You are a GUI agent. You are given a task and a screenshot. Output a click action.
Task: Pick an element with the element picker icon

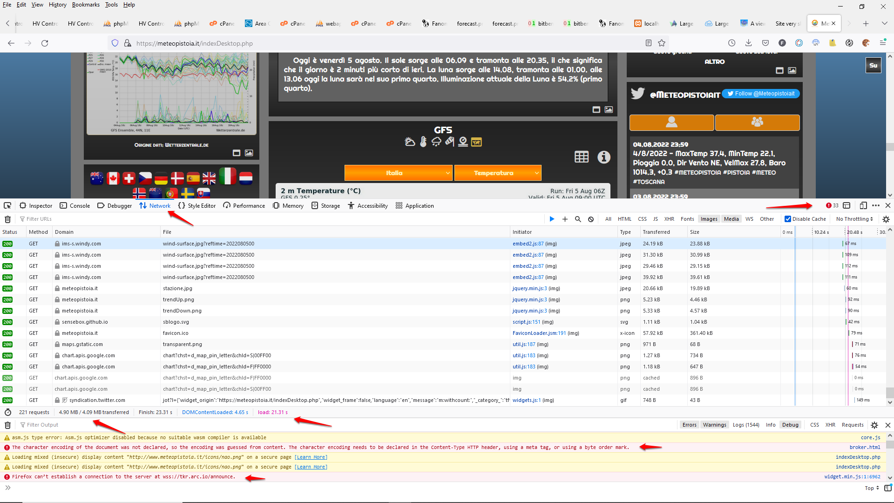click(7, 205)
